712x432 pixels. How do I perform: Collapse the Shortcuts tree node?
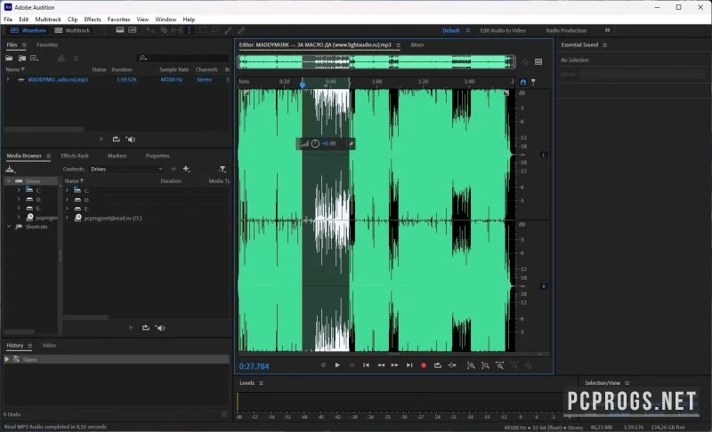click(9, 227)
